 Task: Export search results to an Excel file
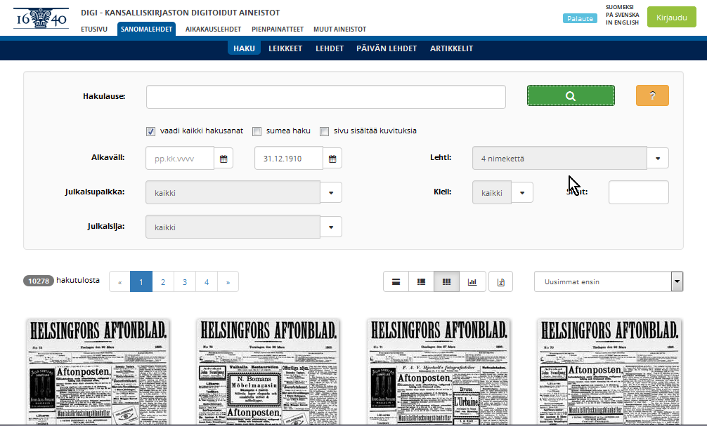coord(500,282)
